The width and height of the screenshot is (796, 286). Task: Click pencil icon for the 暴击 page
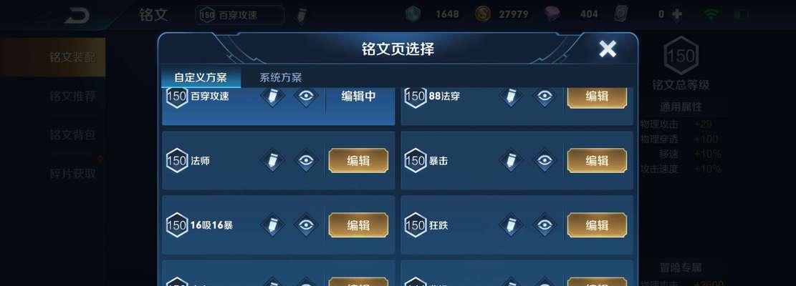click(511, 160)
